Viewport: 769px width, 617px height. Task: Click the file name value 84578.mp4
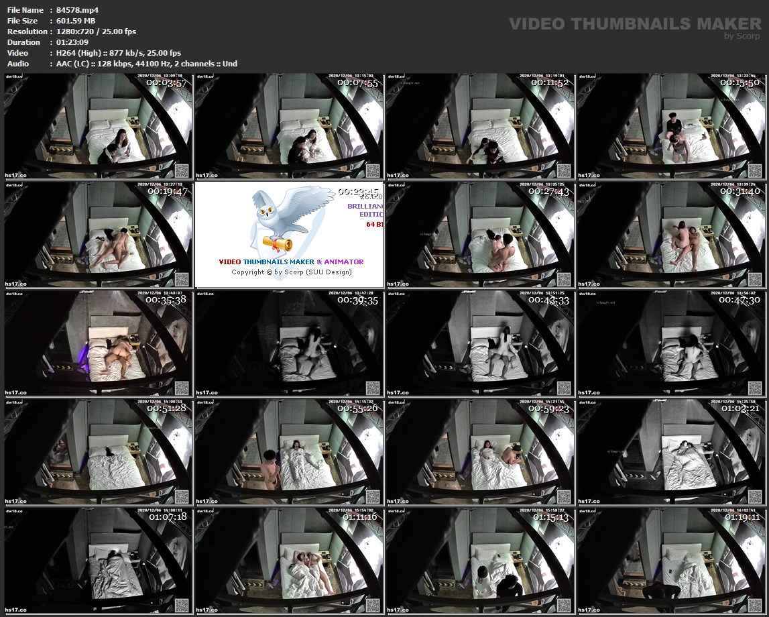(x=77, y=10)
